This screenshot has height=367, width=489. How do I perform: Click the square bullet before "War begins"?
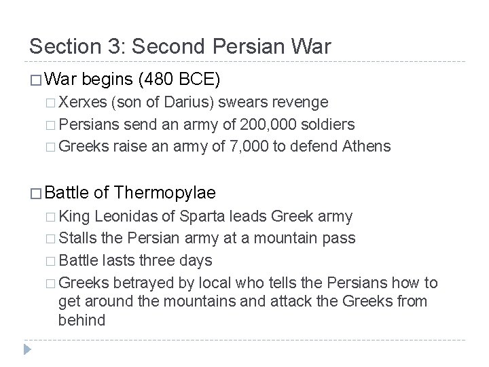[37, 80]
